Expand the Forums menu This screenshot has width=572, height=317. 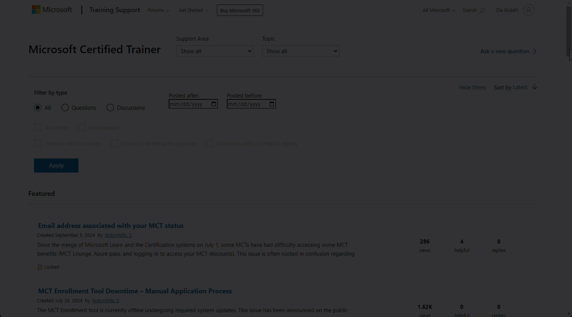[159, 10]
